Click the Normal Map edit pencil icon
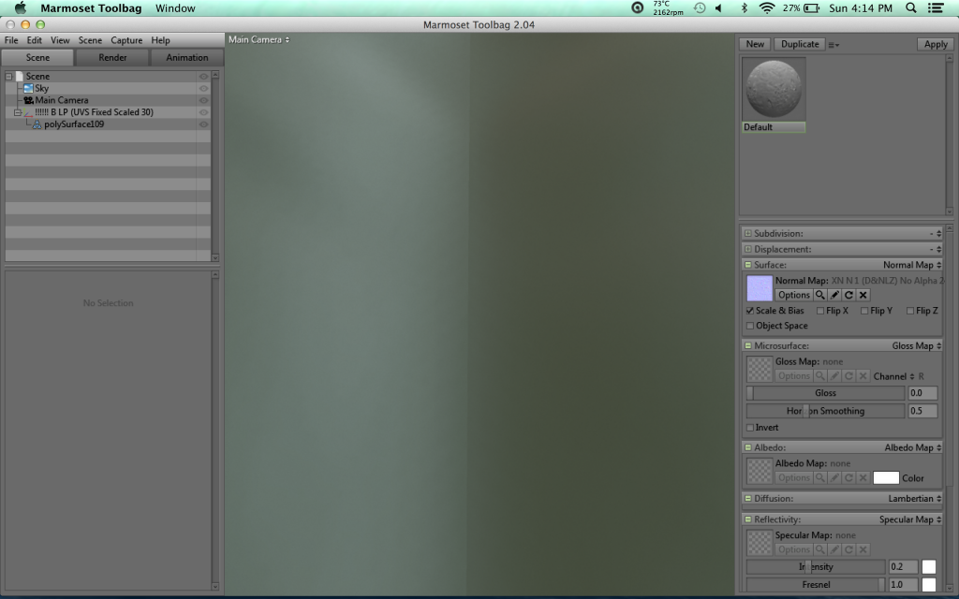The height and width of the screenshot is (599, 959). 834,295
